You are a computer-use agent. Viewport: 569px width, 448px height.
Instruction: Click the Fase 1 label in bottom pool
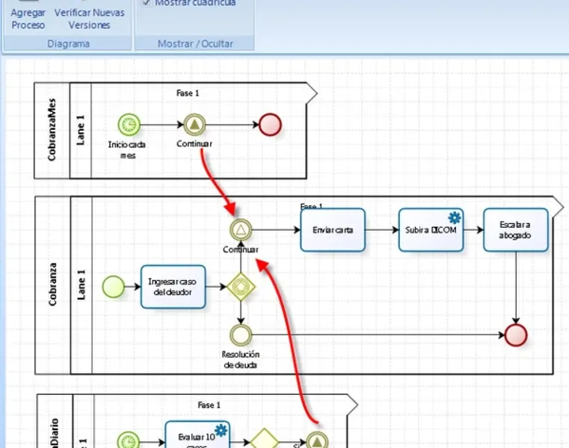[209, 405]
